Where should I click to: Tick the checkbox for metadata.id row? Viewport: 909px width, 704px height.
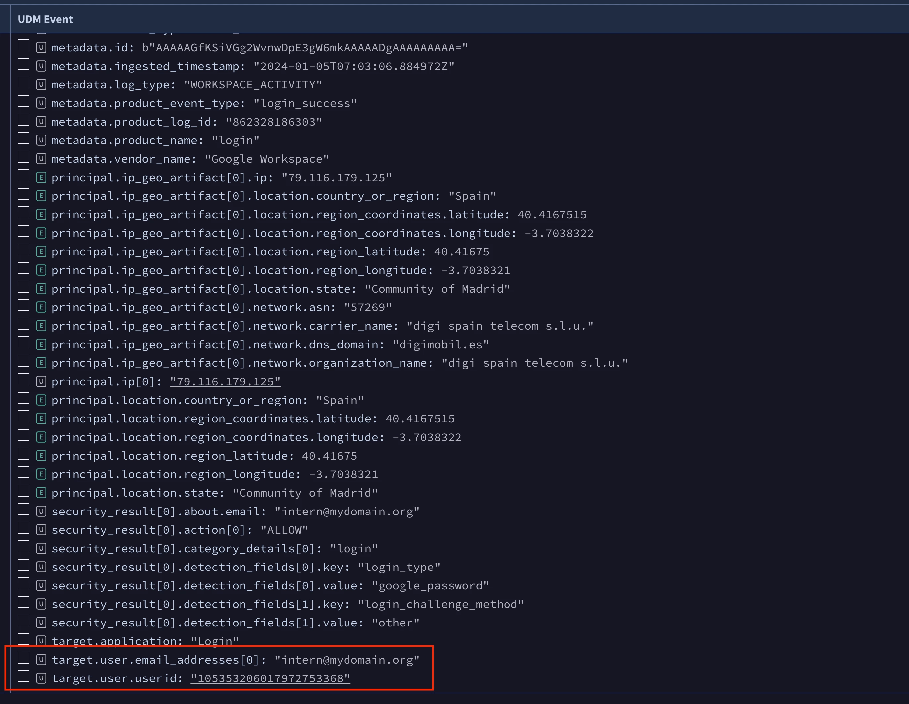(23, 46)
